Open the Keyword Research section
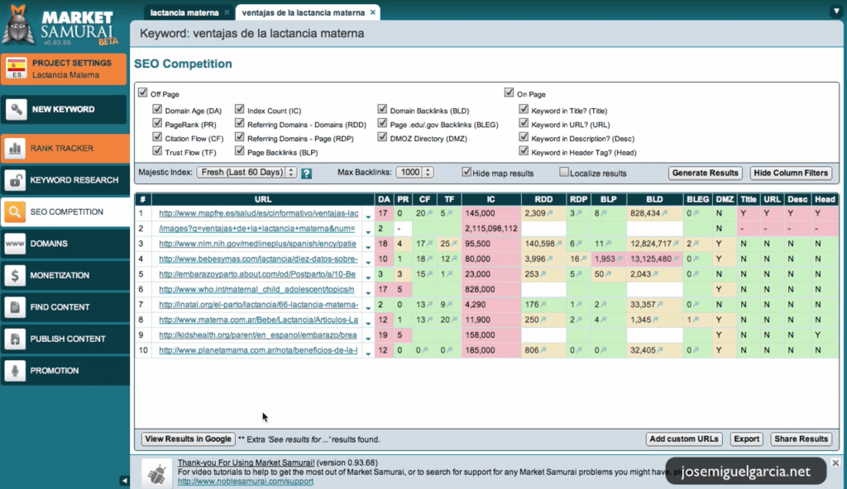This screenshot has height=489, width=847. click(x=65, y=180)
